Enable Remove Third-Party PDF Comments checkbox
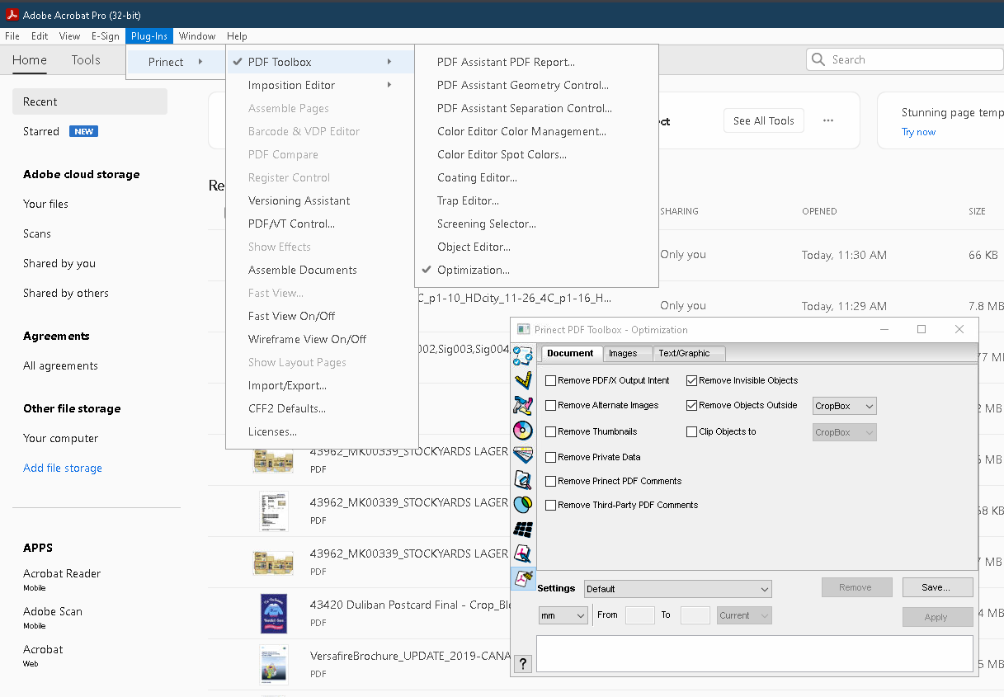The image size is (1004, 697). pos(551,505)
